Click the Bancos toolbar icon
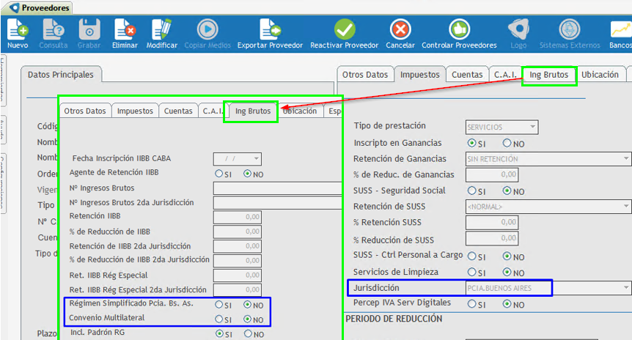Image resolution: width=632 pixels, height=340 pixels. point(621,30)
